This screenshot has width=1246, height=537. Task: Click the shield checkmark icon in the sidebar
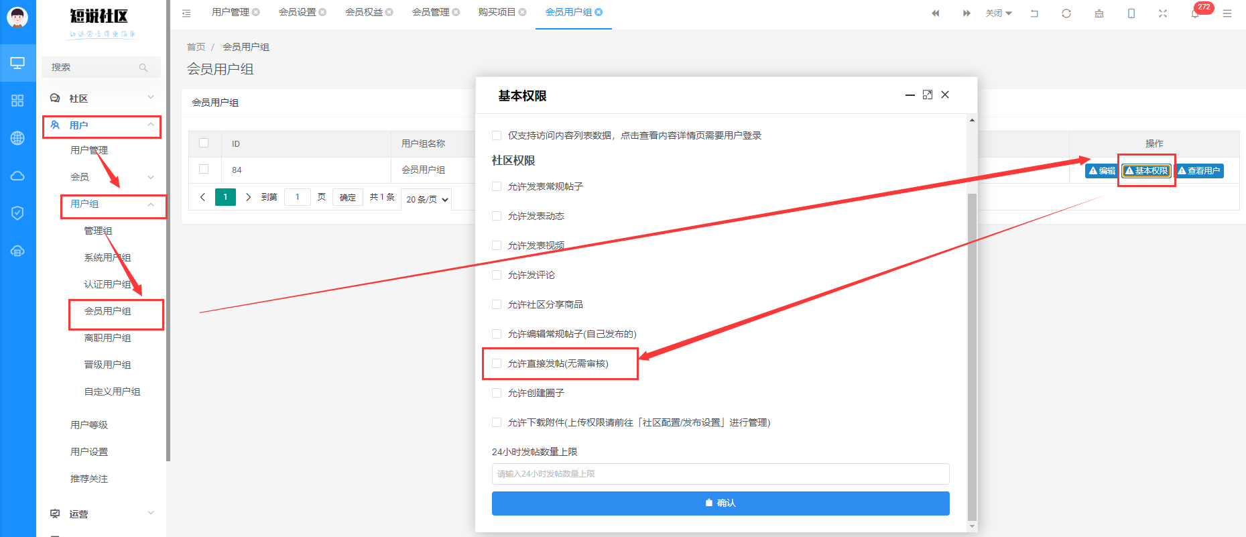(17, 213)
